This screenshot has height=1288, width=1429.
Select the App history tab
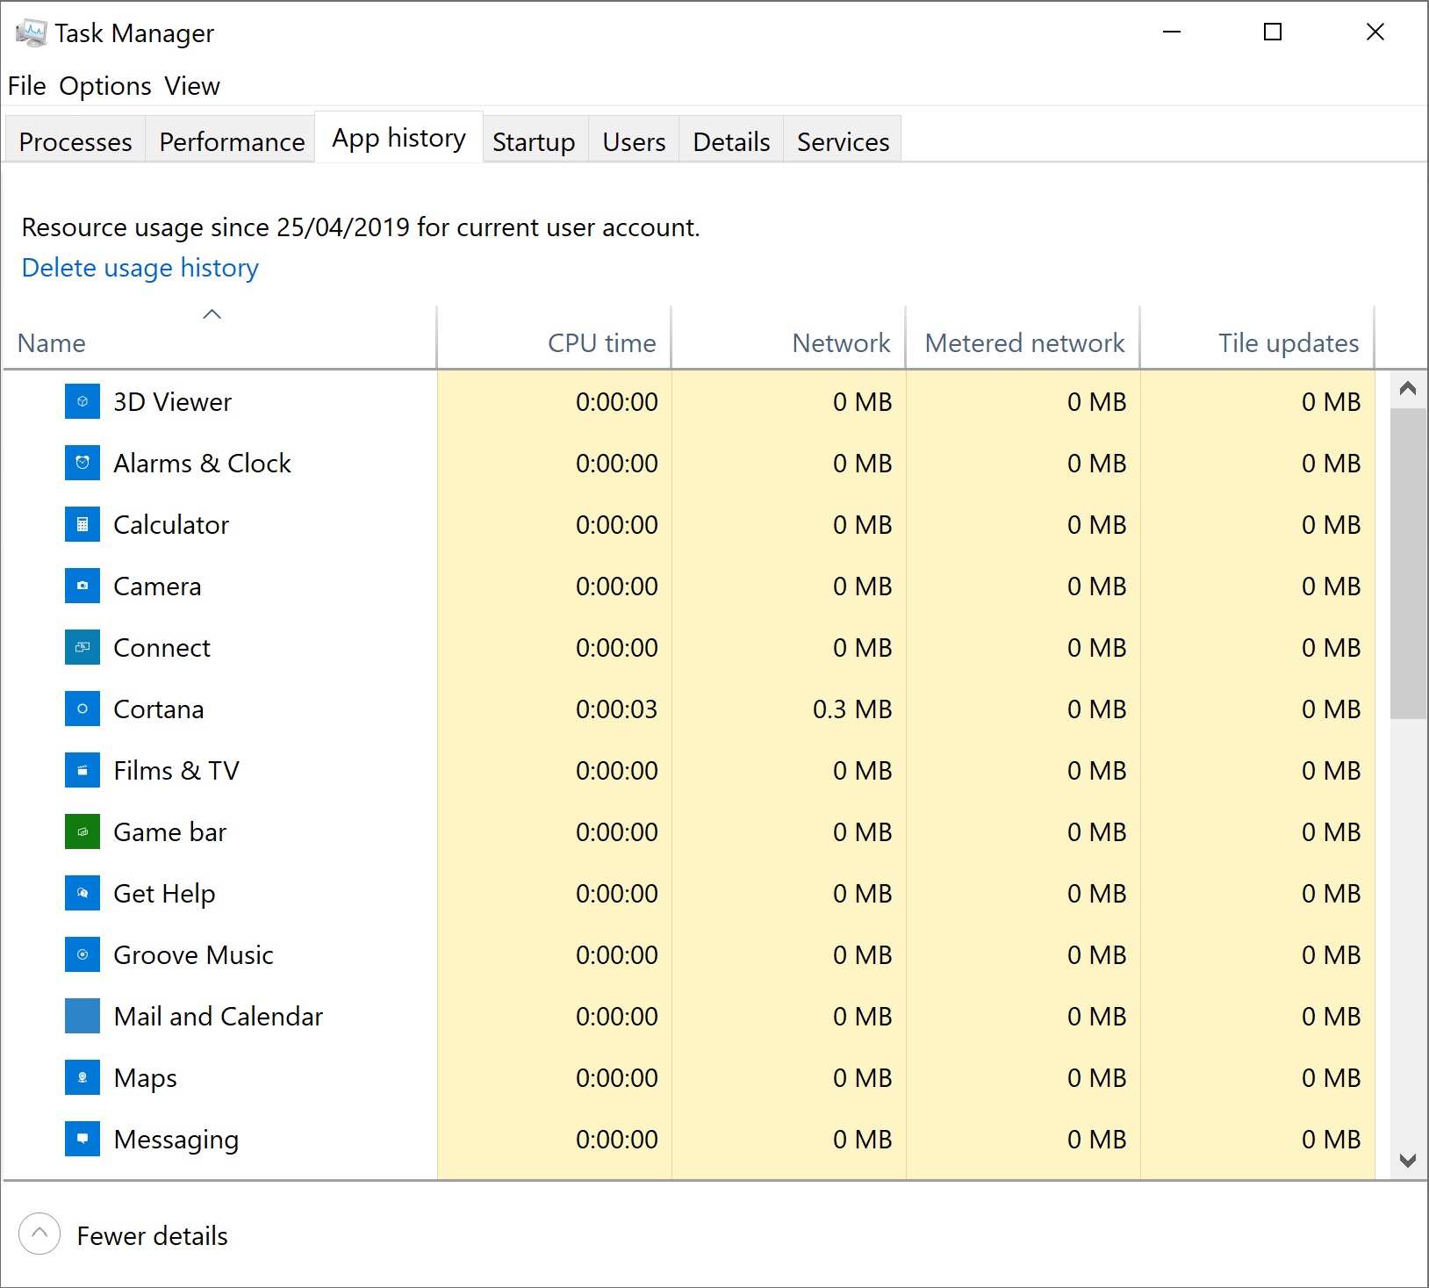pos(399,138)
